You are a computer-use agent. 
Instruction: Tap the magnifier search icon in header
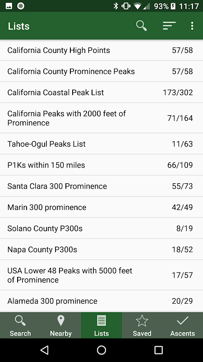(141, 26)
